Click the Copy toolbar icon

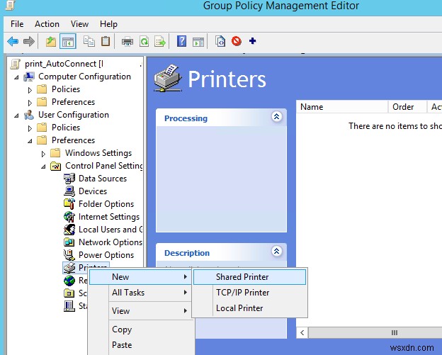coord(89,41)
